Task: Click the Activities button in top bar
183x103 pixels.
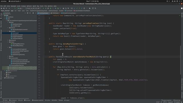Action: [4, 1]
